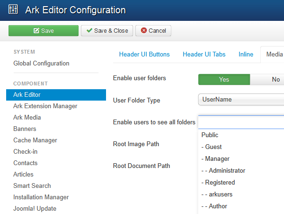Open the Cache Manager sidebar link

pos(35,140)
